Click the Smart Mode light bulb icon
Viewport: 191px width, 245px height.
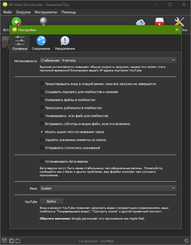44,21
